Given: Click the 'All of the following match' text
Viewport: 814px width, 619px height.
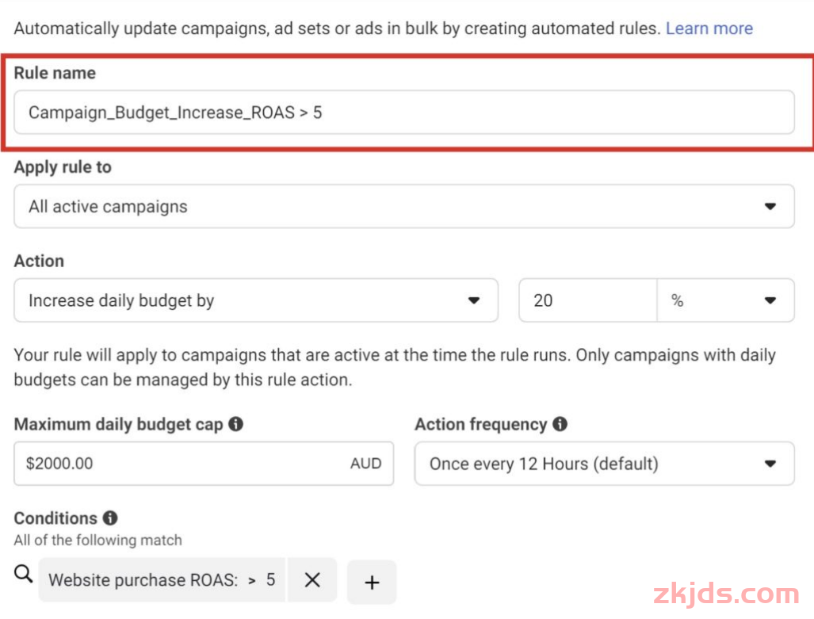Looking at the screenshot, I should [98, 541].
